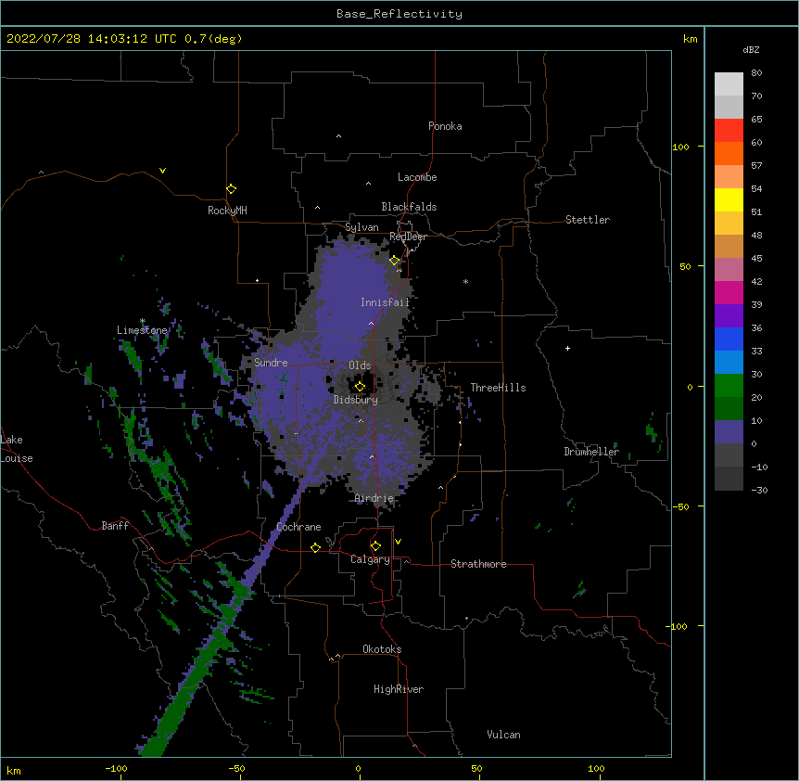Click the Cochrane town label
The image size is (799, 781).
click(298, 527)
